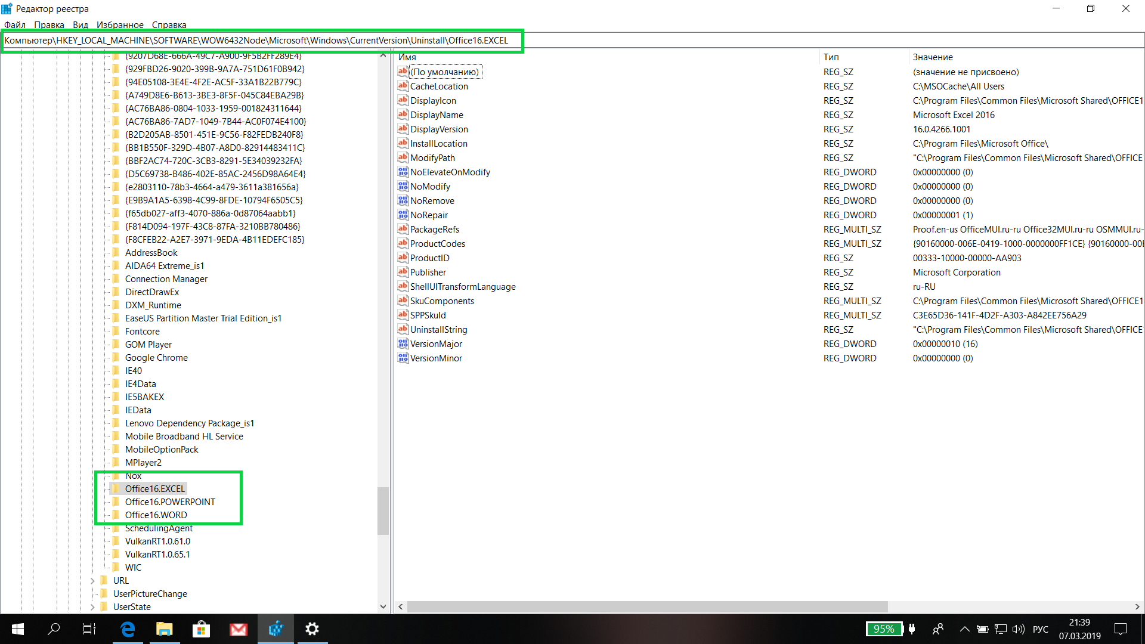Show hidden system tray icons

[x=964, y=628]
